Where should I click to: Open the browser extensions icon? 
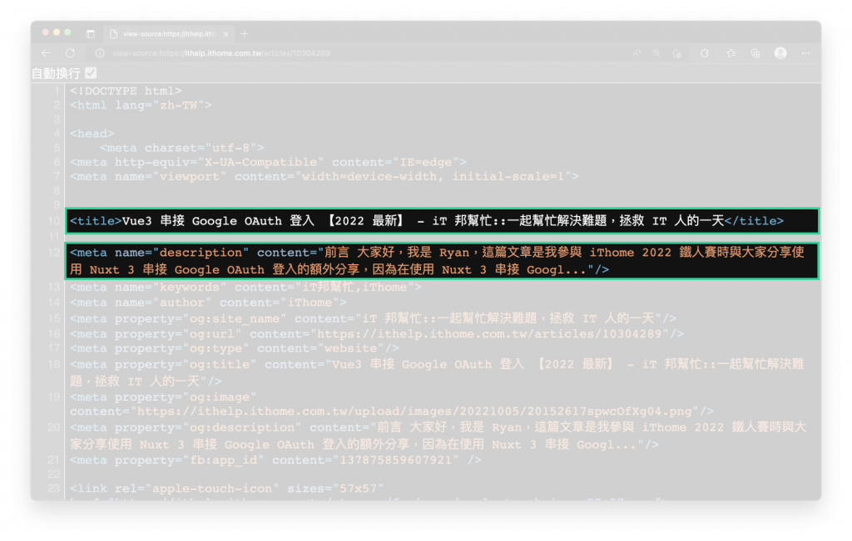tap(704, 53)
